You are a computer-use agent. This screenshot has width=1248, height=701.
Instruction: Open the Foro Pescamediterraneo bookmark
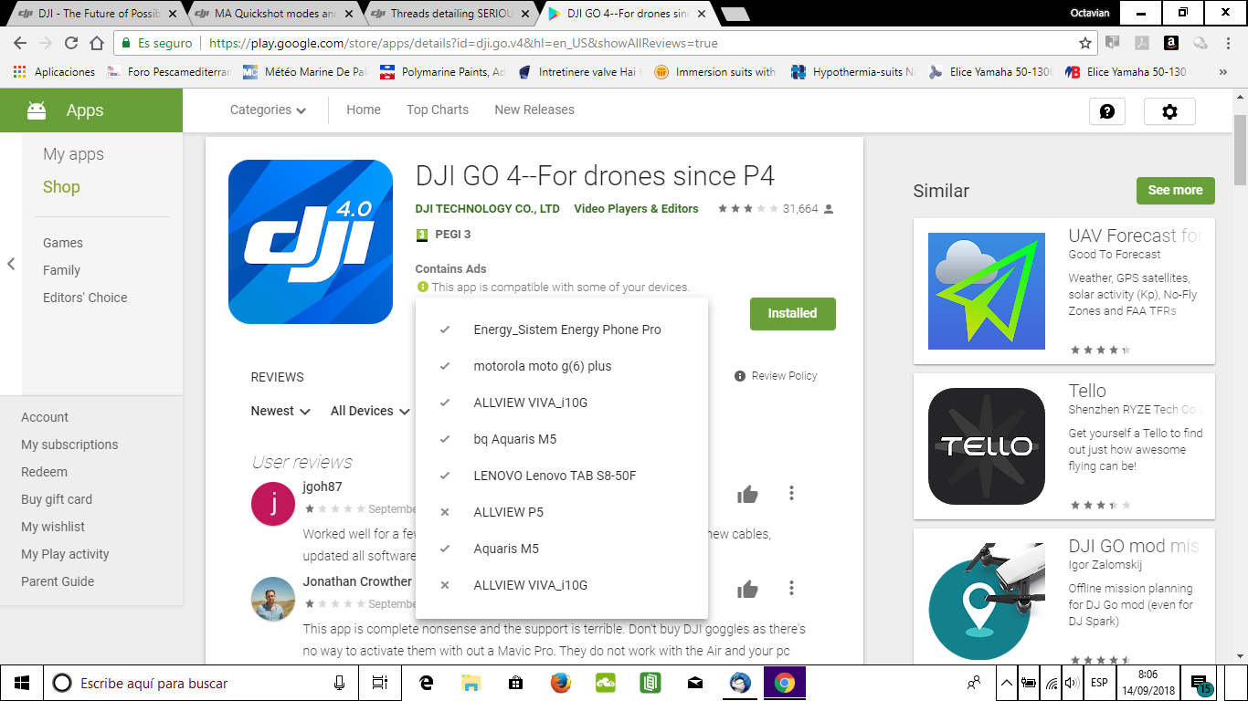pos(170,71)
